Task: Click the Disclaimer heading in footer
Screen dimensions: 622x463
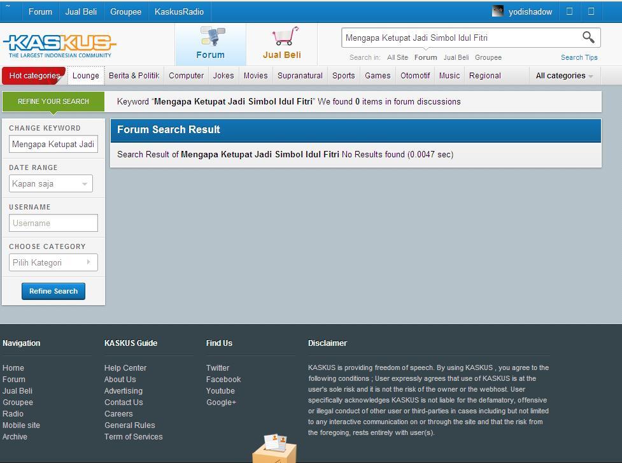Action: 327,343
